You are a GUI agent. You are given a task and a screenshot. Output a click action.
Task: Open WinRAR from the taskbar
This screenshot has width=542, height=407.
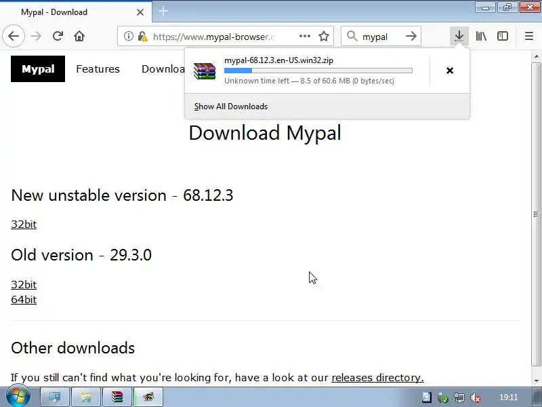117,397
